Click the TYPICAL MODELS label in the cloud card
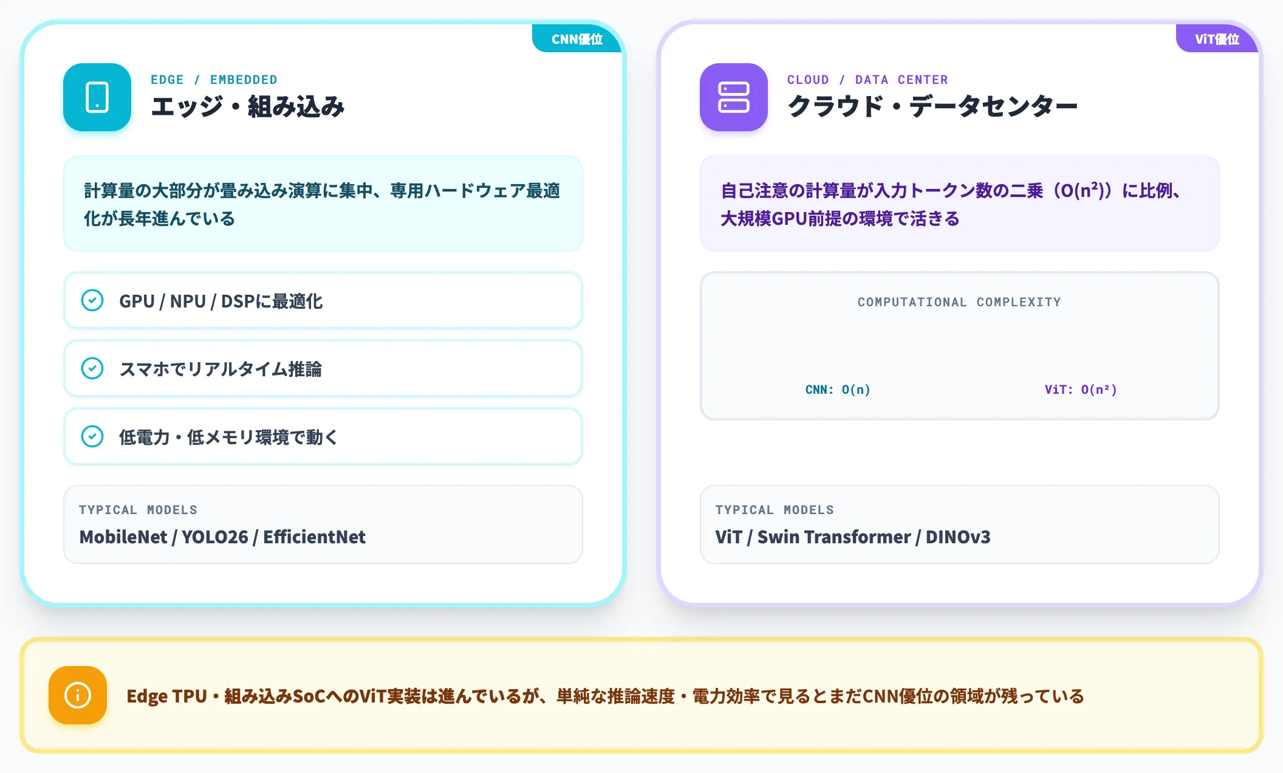This screenshot has width=1283, height=773. (x=775, y=510)
